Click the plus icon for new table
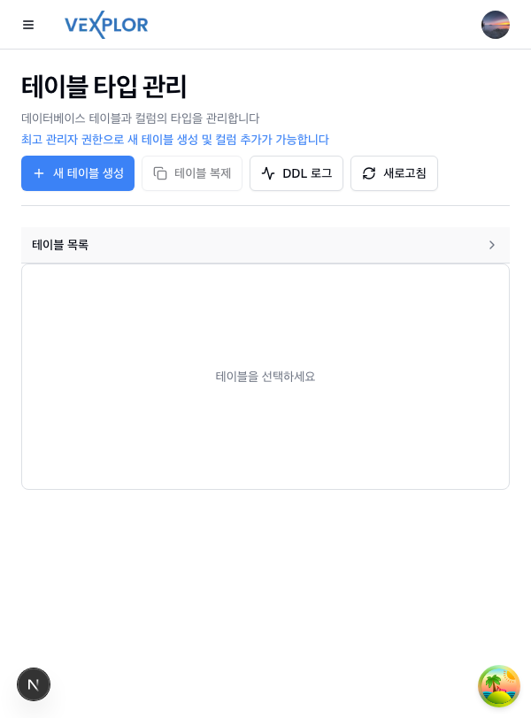 coord(39,173)
